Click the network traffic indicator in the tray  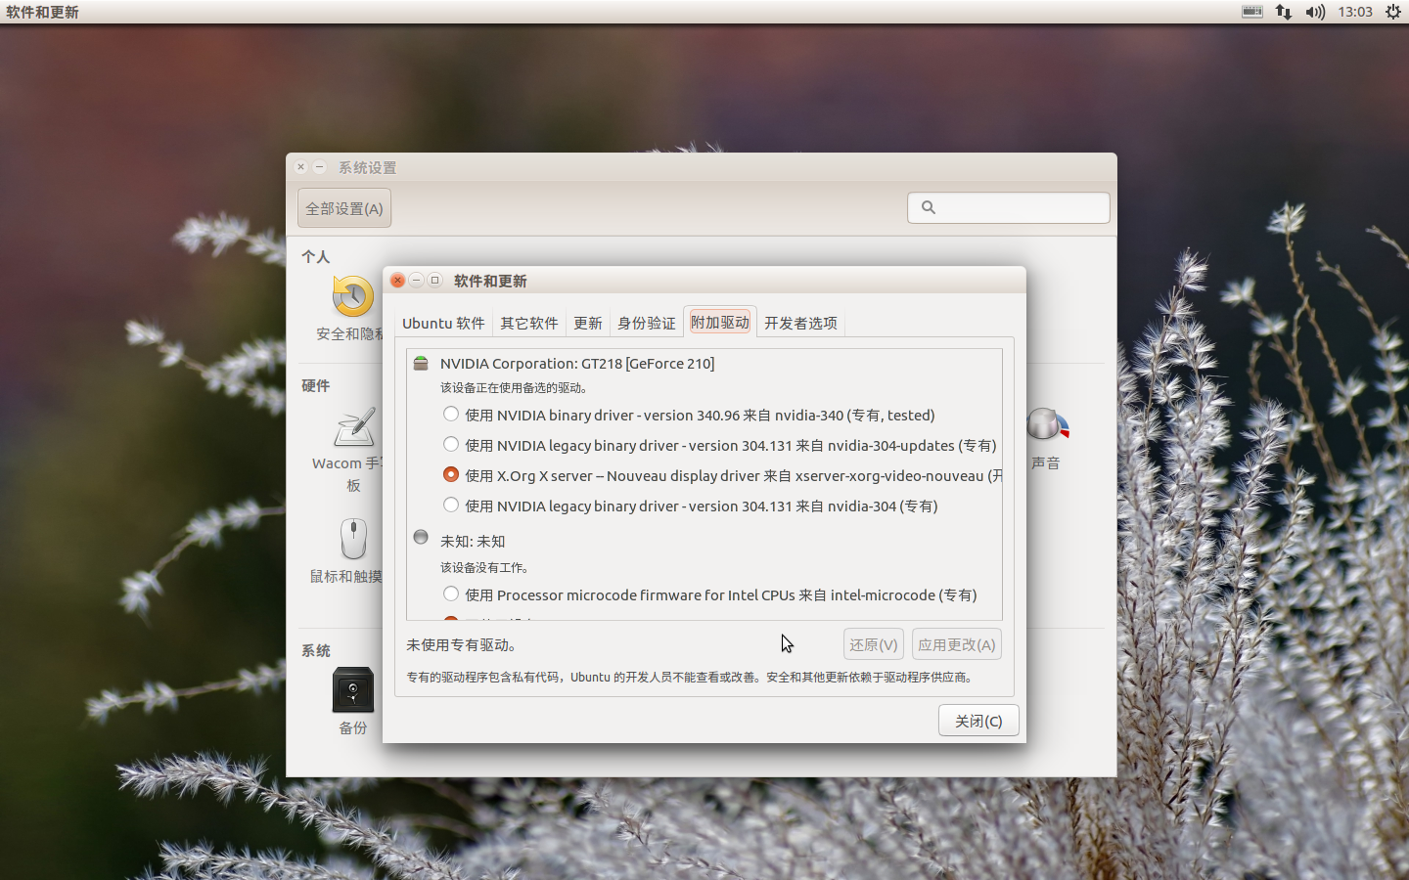pyautogui.click(x=1283, y=12)
